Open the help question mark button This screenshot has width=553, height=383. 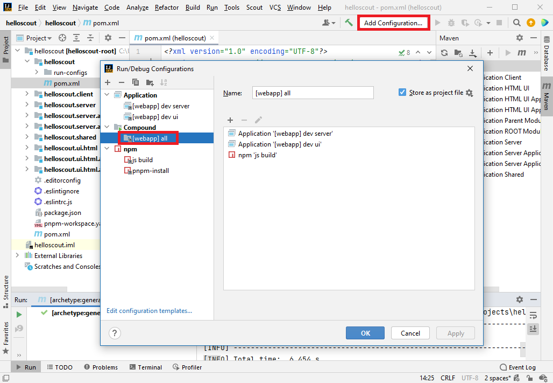click(115, 333)
